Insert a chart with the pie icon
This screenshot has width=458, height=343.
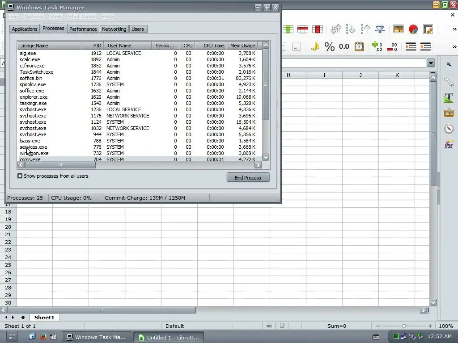click(x=413, y=29)
